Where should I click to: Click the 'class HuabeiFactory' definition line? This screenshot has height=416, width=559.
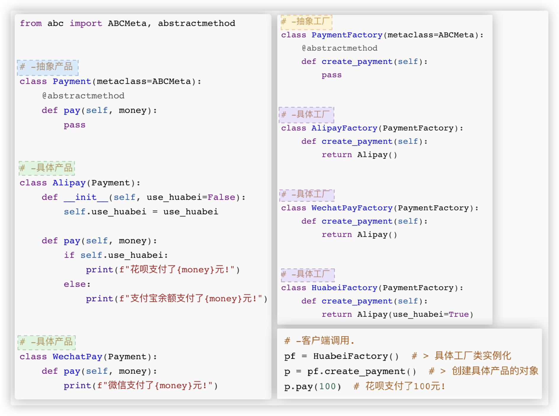(x=372, y=288)
